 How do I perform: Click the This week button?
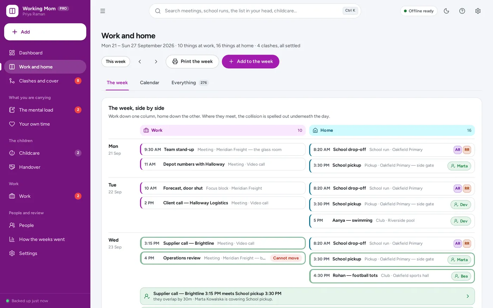(116, 62)
